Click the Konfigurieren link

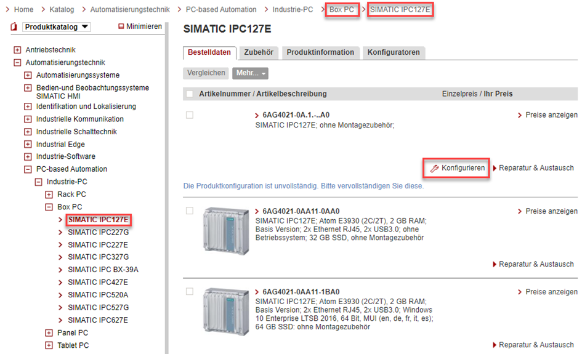click(463, 168)
